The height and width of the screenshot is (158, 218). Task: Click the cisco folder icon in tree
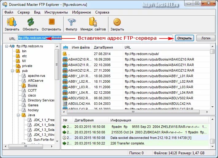pos(24,95)
